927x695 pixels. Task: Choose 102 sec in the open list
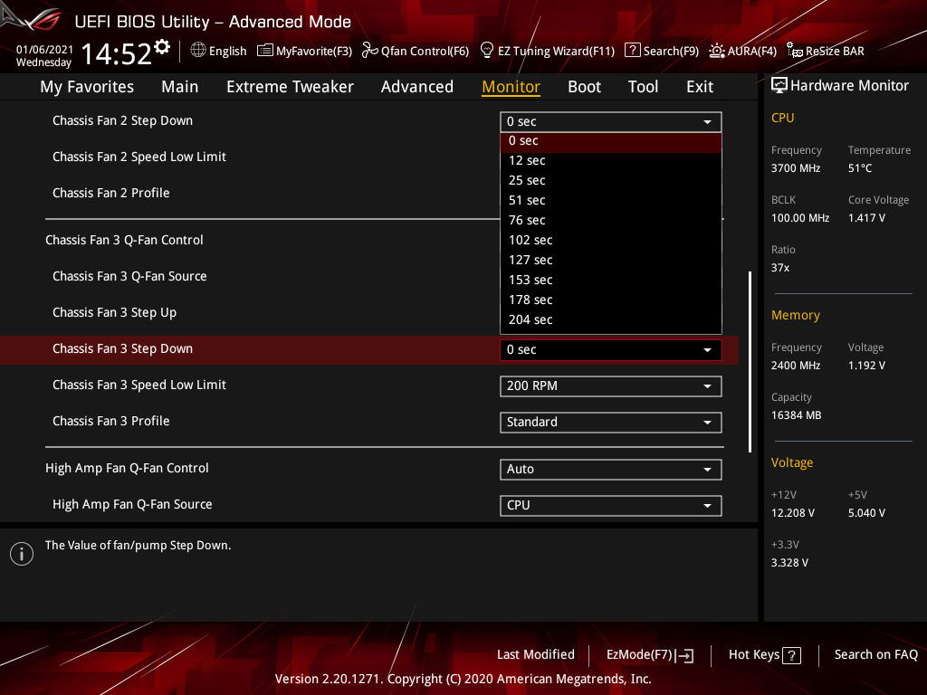(611, 241)
